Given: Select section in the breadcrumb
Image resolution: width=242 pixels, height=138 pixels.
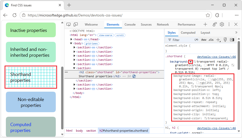Looking at the screenshot, I should (x=91, y=131).
